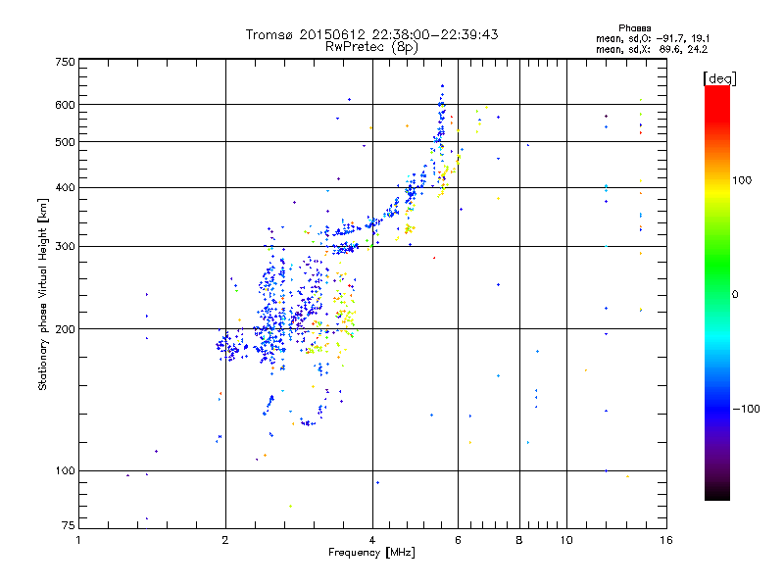Click the 'mean, sd,X: 89.6, 24.2' line
The height and width of the screenshot is (588, 784).
[652, 50]
